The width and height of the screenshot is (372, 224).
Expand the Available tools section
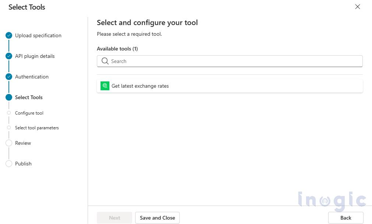point(117,49)
